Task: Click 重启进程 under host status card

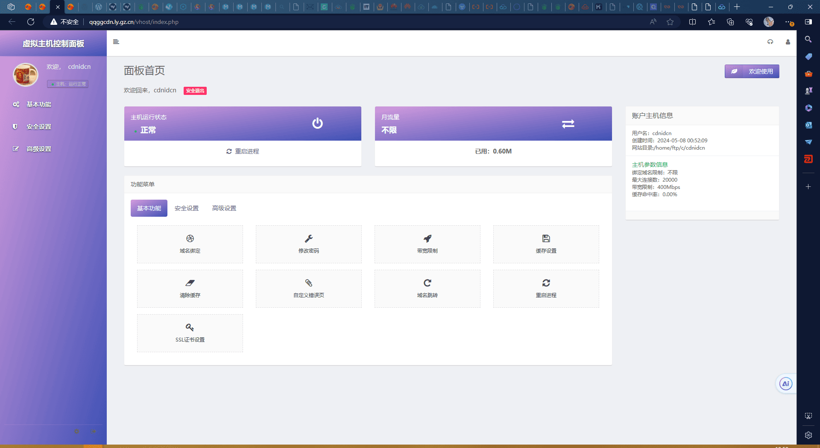Action: (x=243, y=151)
